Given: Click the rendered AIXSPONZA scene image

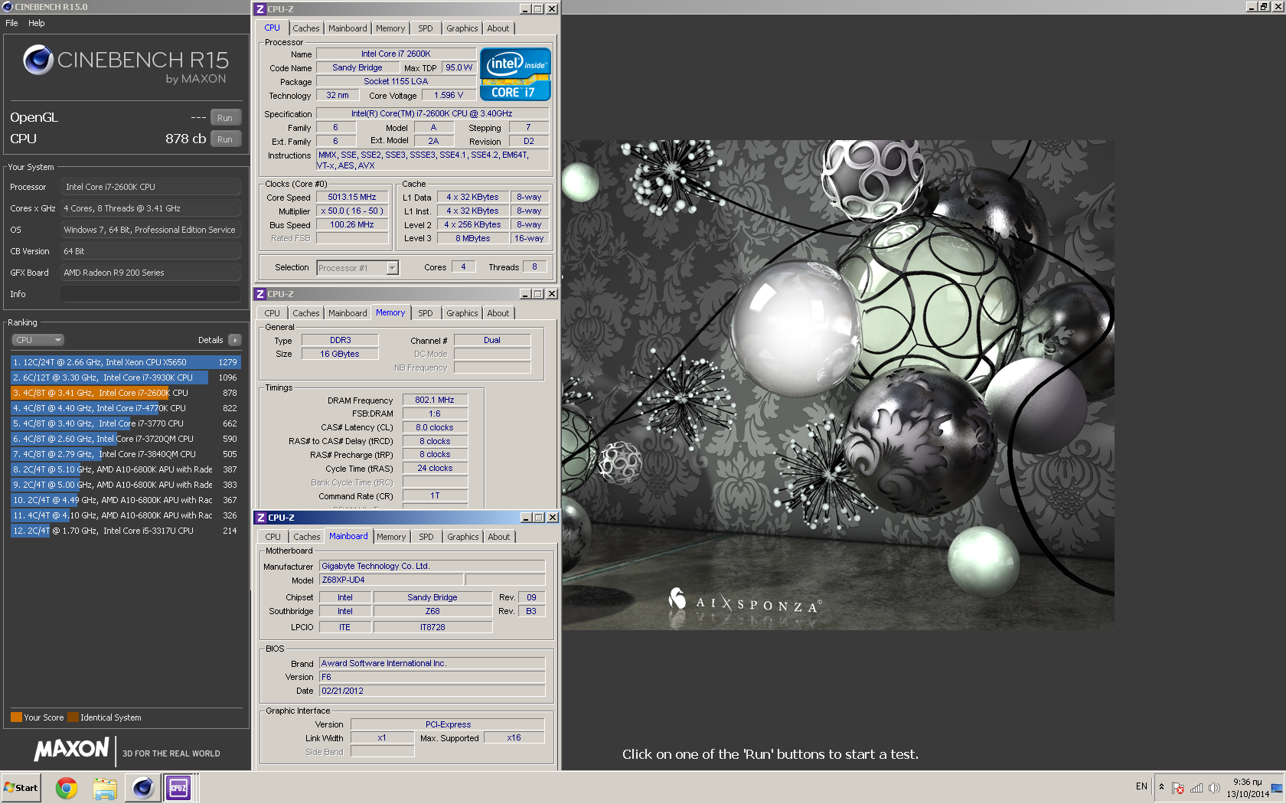Looking at the screenshot, I should coord(838,385).
